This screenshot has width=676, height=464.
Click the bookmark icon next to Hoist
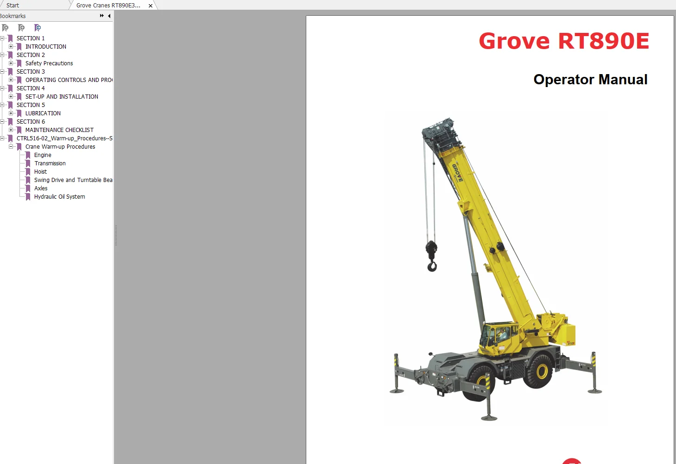pos(28,172)
